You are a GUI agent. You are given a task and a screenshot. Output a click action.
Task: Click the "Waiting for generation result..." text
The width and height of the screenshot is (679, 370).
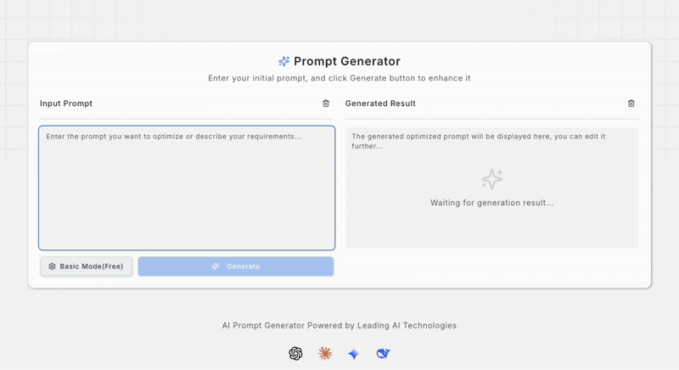coord(492,203)
